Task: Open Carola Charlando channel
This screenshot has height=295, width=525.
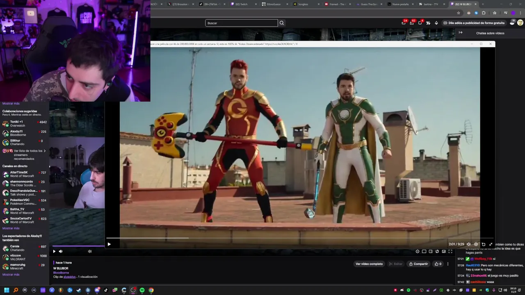Action: tap(25, 248)
